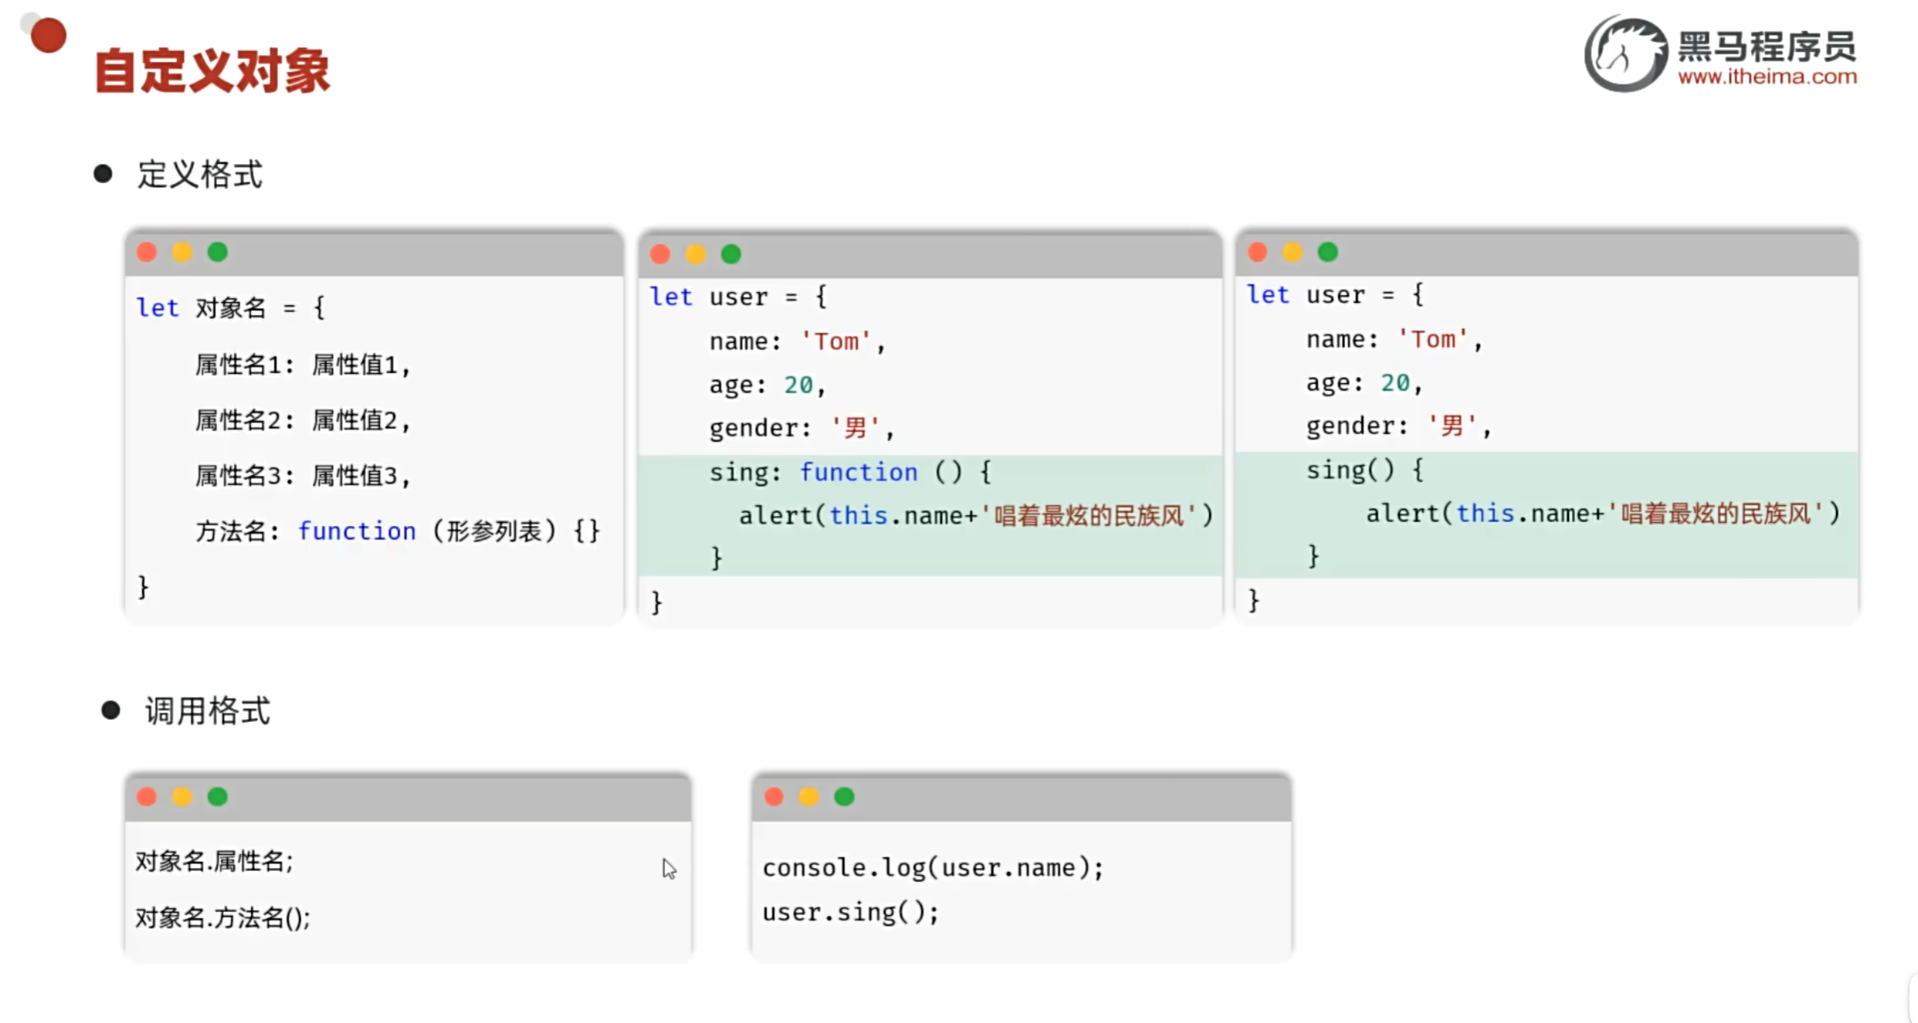Click yellow dot of the console.log window
Viewport: 1918px width, 1023px height.
click(x=809, y=796)
